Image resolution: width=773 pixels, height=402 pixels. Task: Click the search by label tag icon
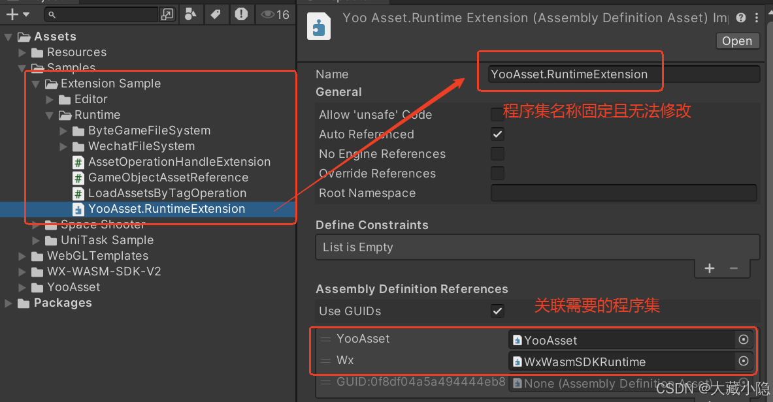[x=216, y=15]
